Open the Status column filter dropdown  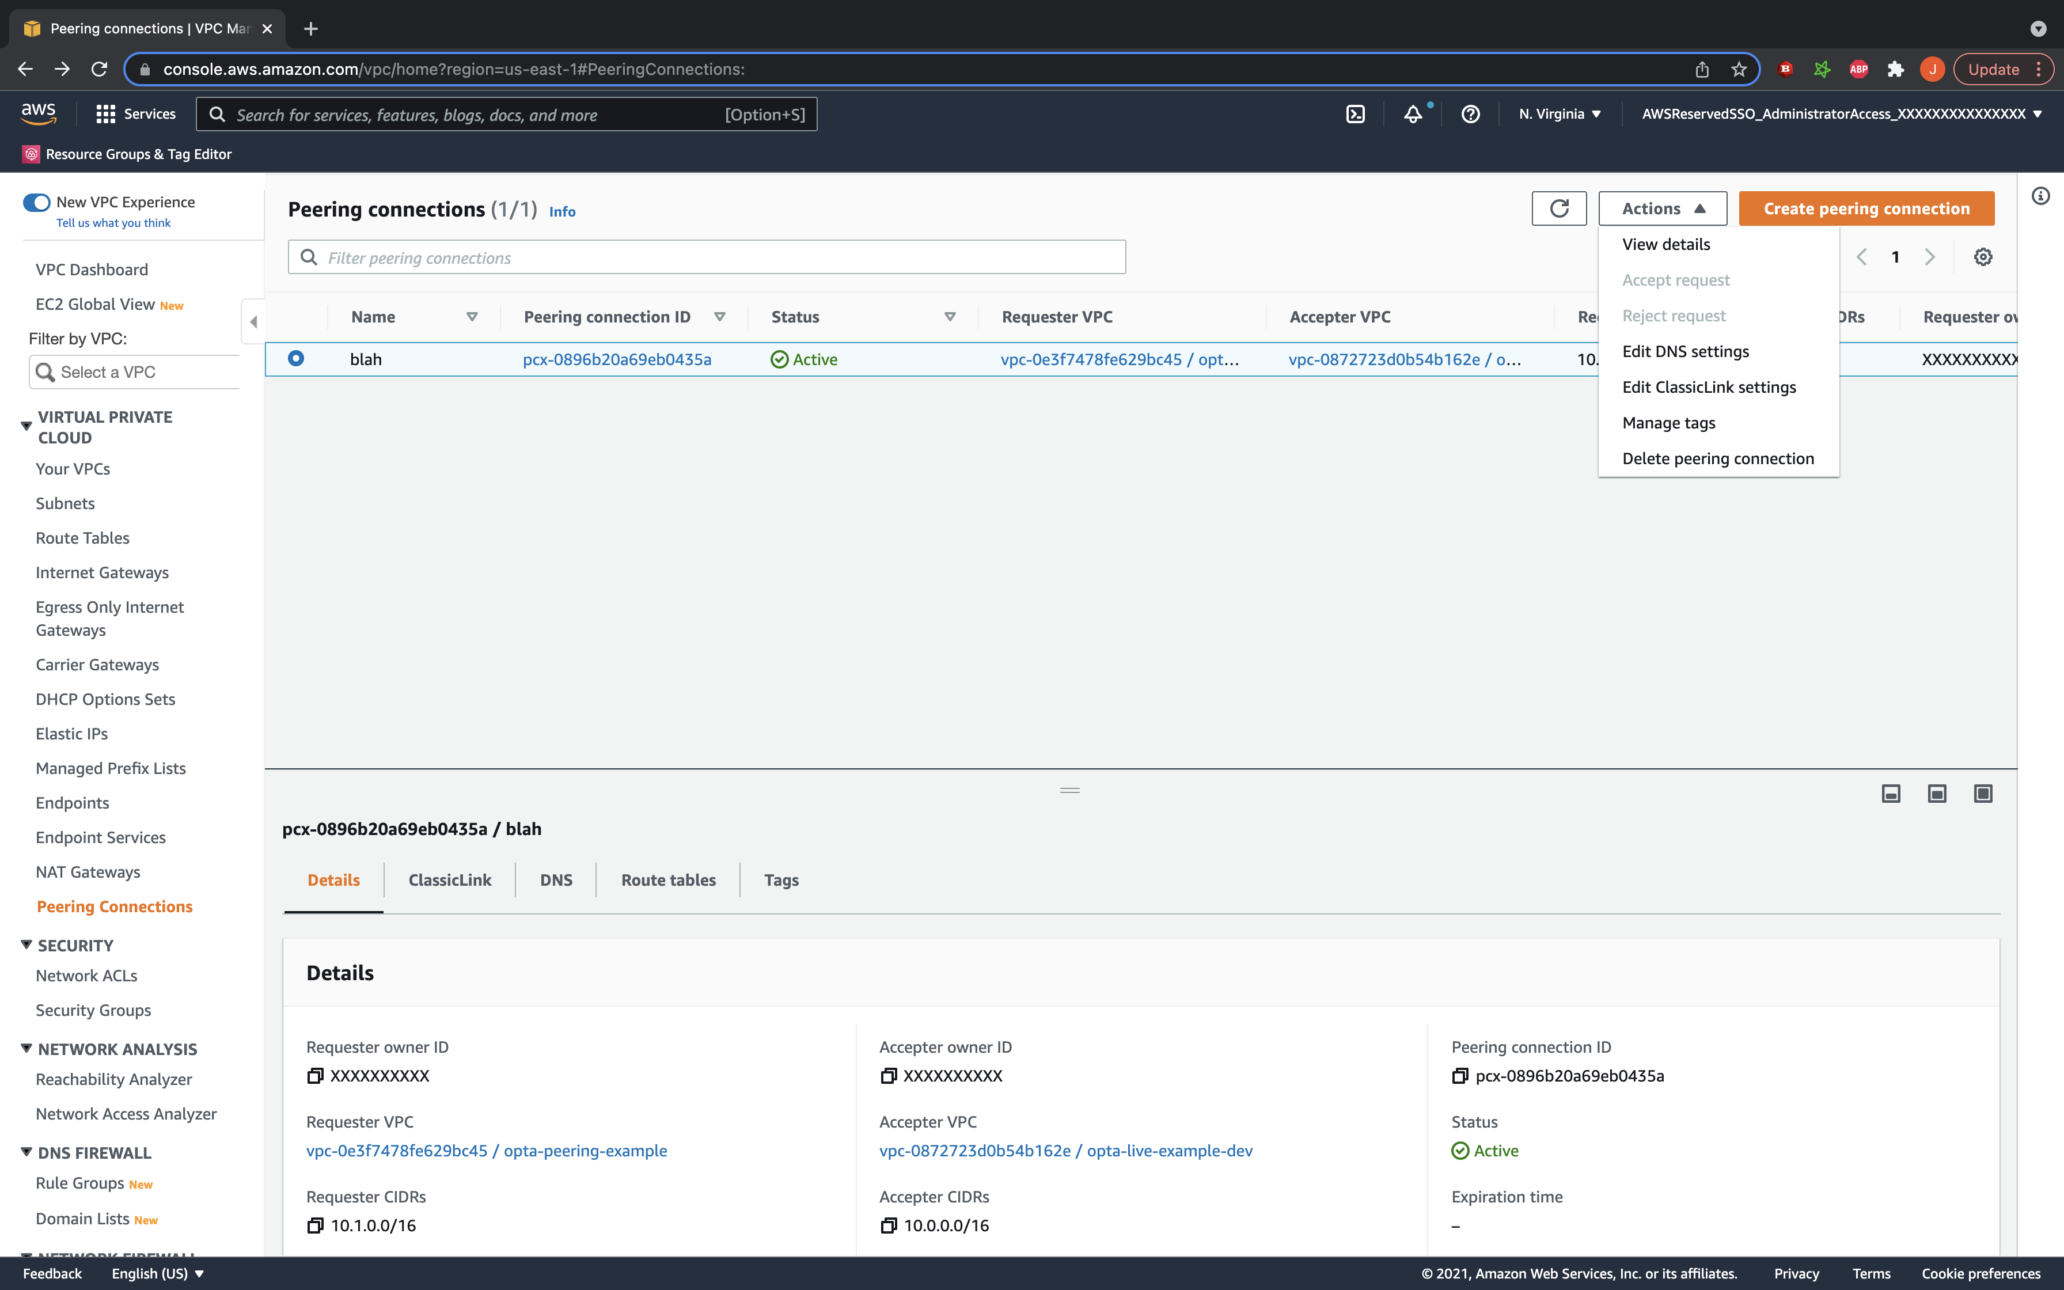pos(949,317)
